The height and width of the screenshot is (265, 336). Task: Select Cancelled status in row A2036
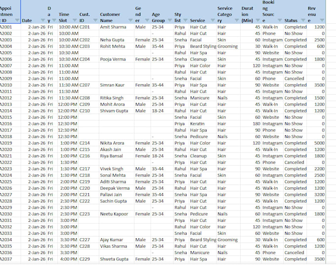(295, 253)
